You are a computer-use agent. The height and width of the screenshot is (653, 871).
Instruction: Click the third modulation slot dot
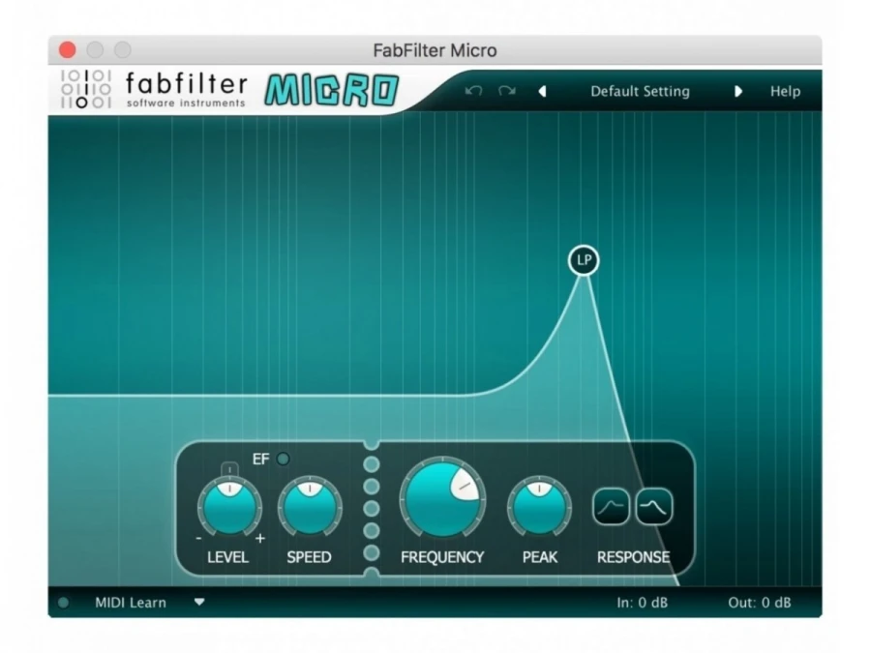(372, 508)
